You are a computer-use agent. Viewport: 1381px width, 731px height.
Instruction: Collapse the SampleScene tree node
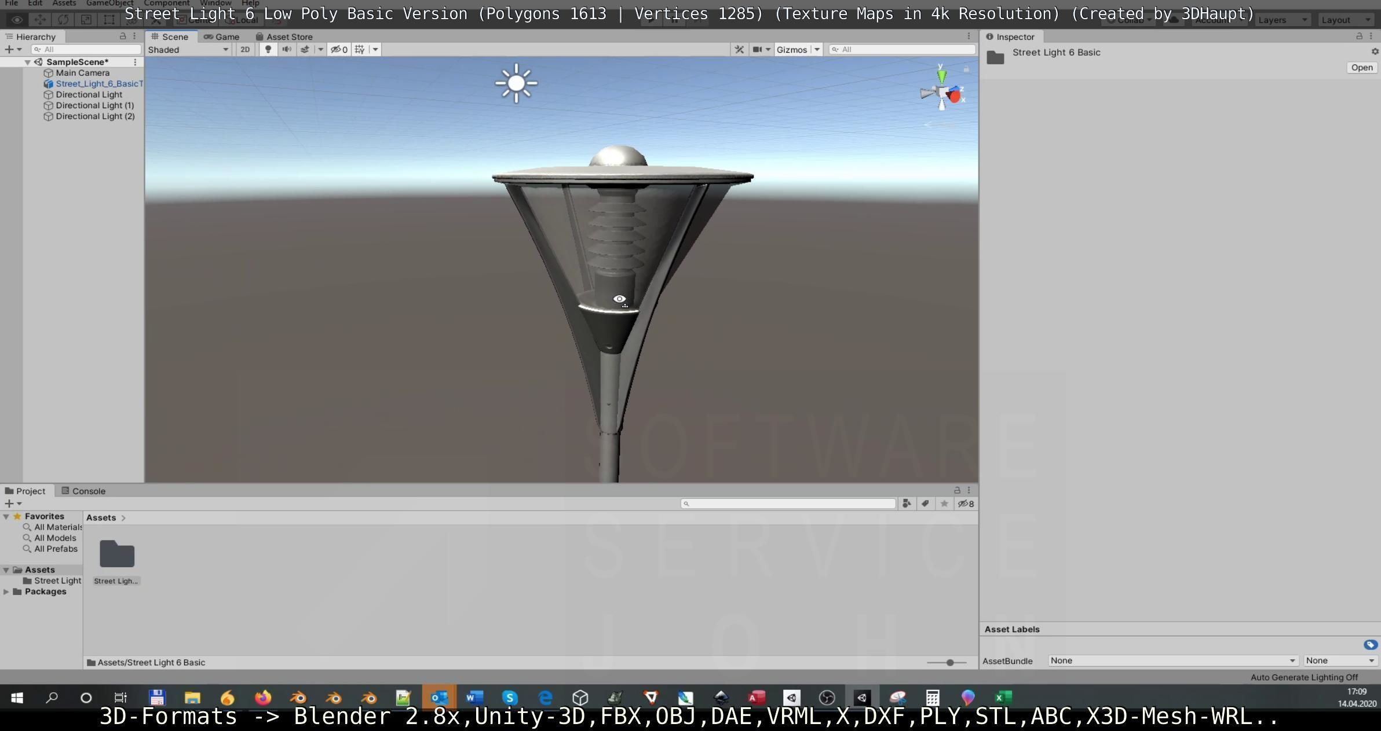[x=27, y=62]
